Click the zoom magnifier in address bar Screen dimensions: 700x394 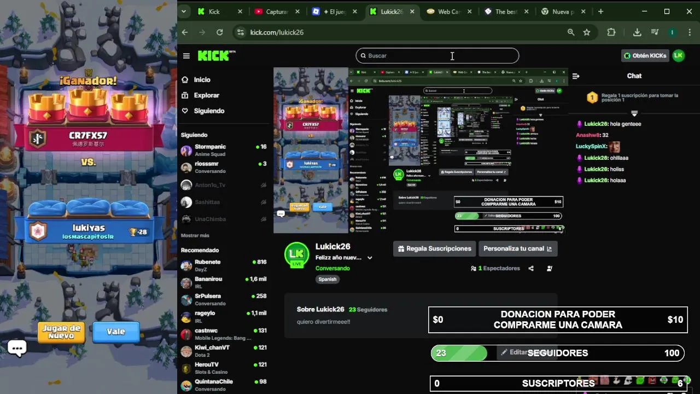571,32
